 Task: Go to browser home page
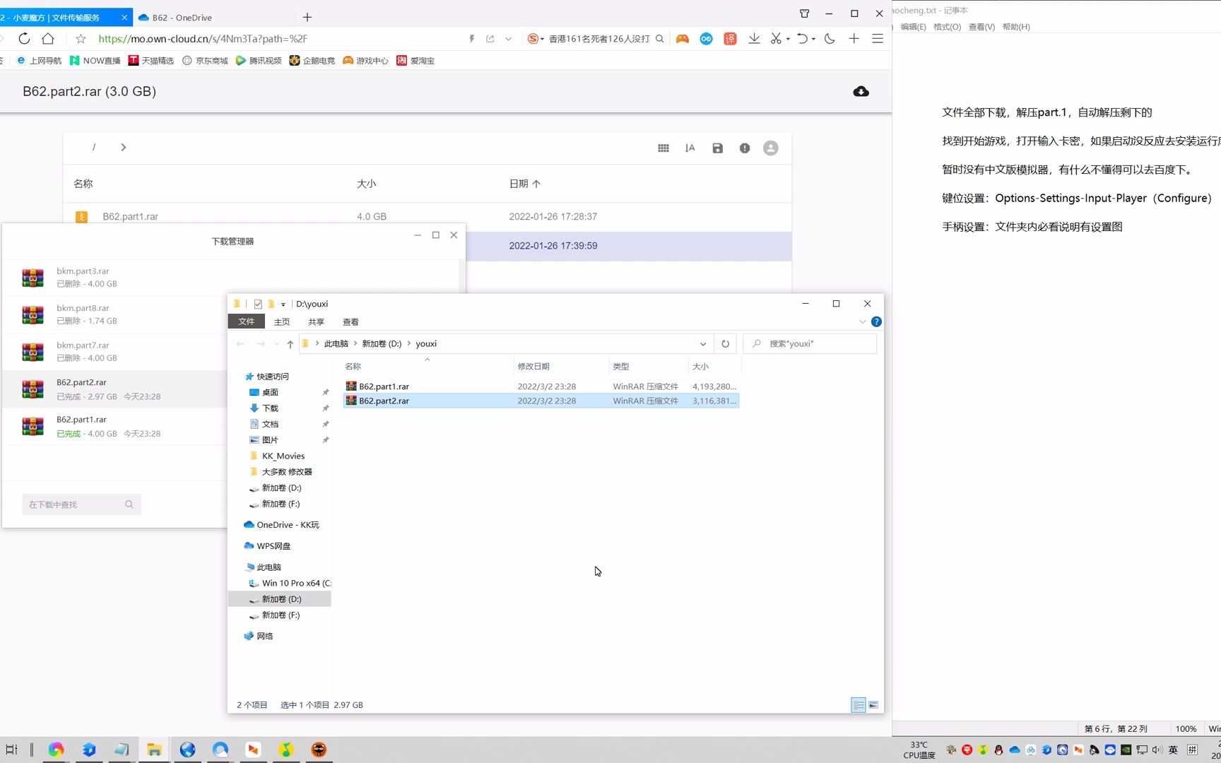coord(48,39)
